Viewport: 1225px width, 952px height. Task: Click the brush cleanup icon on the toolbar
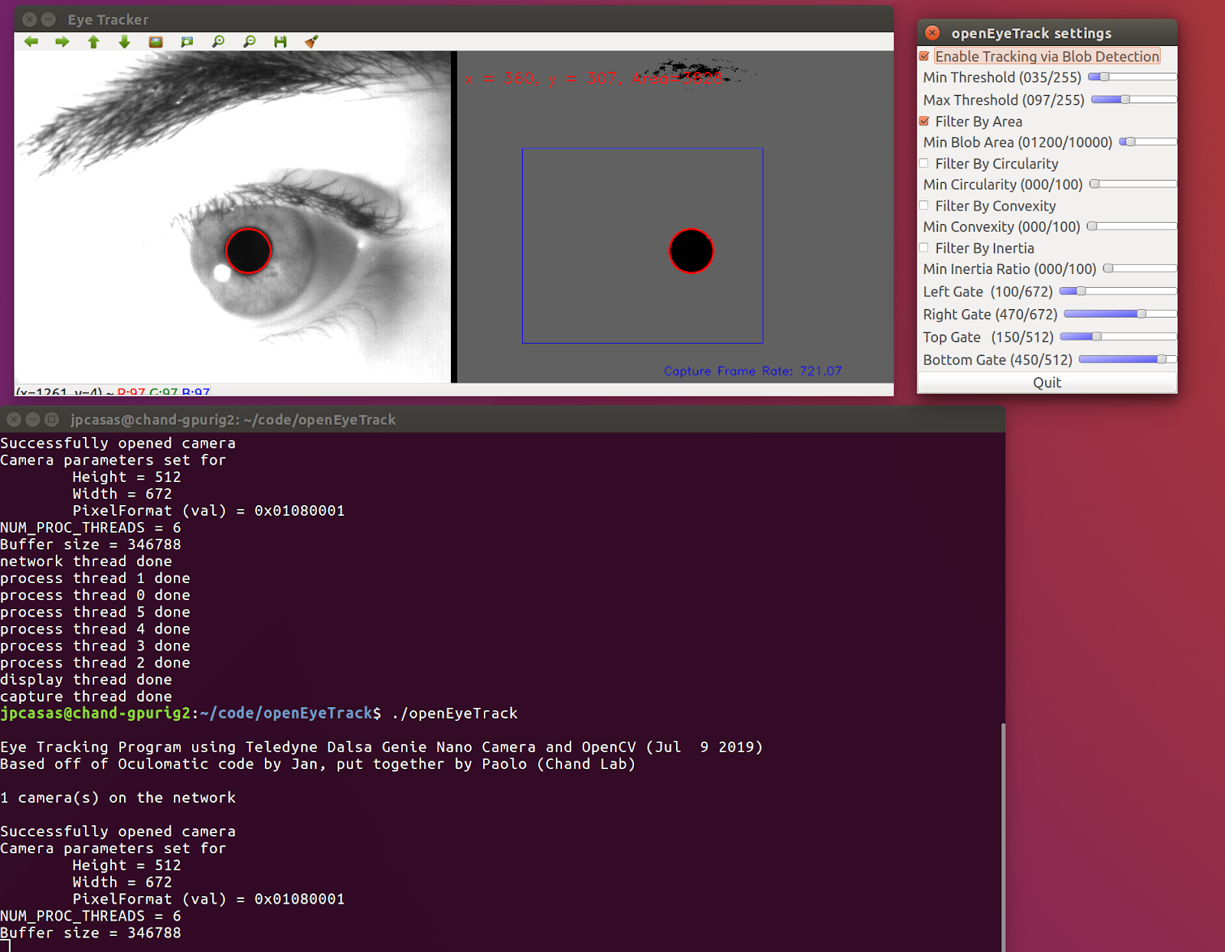[311, 41]
